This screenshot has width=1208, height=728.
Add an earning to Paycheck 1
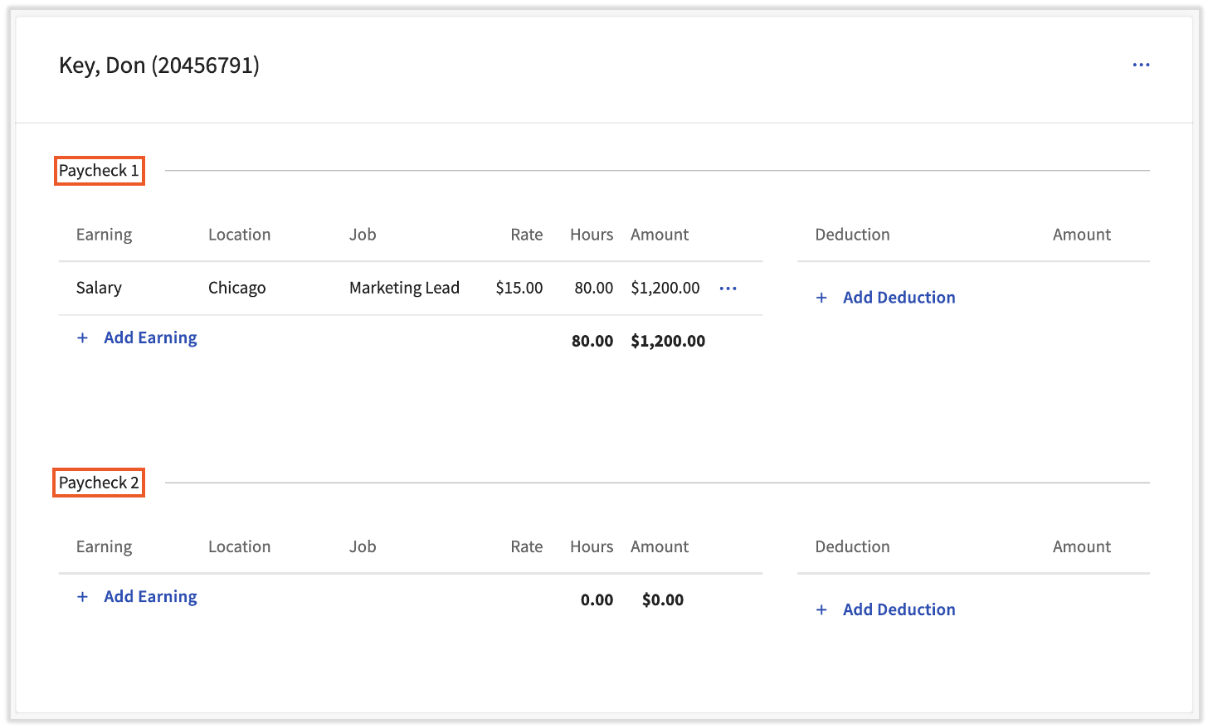150,337
